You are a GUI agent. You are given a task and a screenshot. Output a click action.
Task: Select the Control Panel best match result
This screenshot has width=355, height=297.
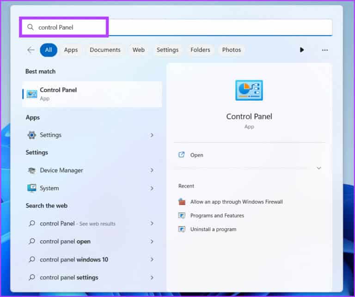point(92,94)
